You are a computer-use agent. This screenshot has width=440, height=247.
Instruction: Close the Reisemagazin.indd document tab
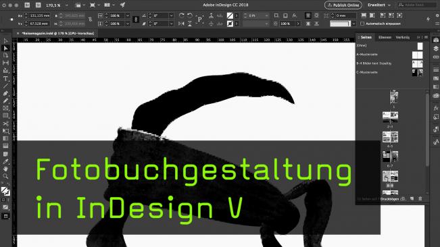click(x=18, y=33)
